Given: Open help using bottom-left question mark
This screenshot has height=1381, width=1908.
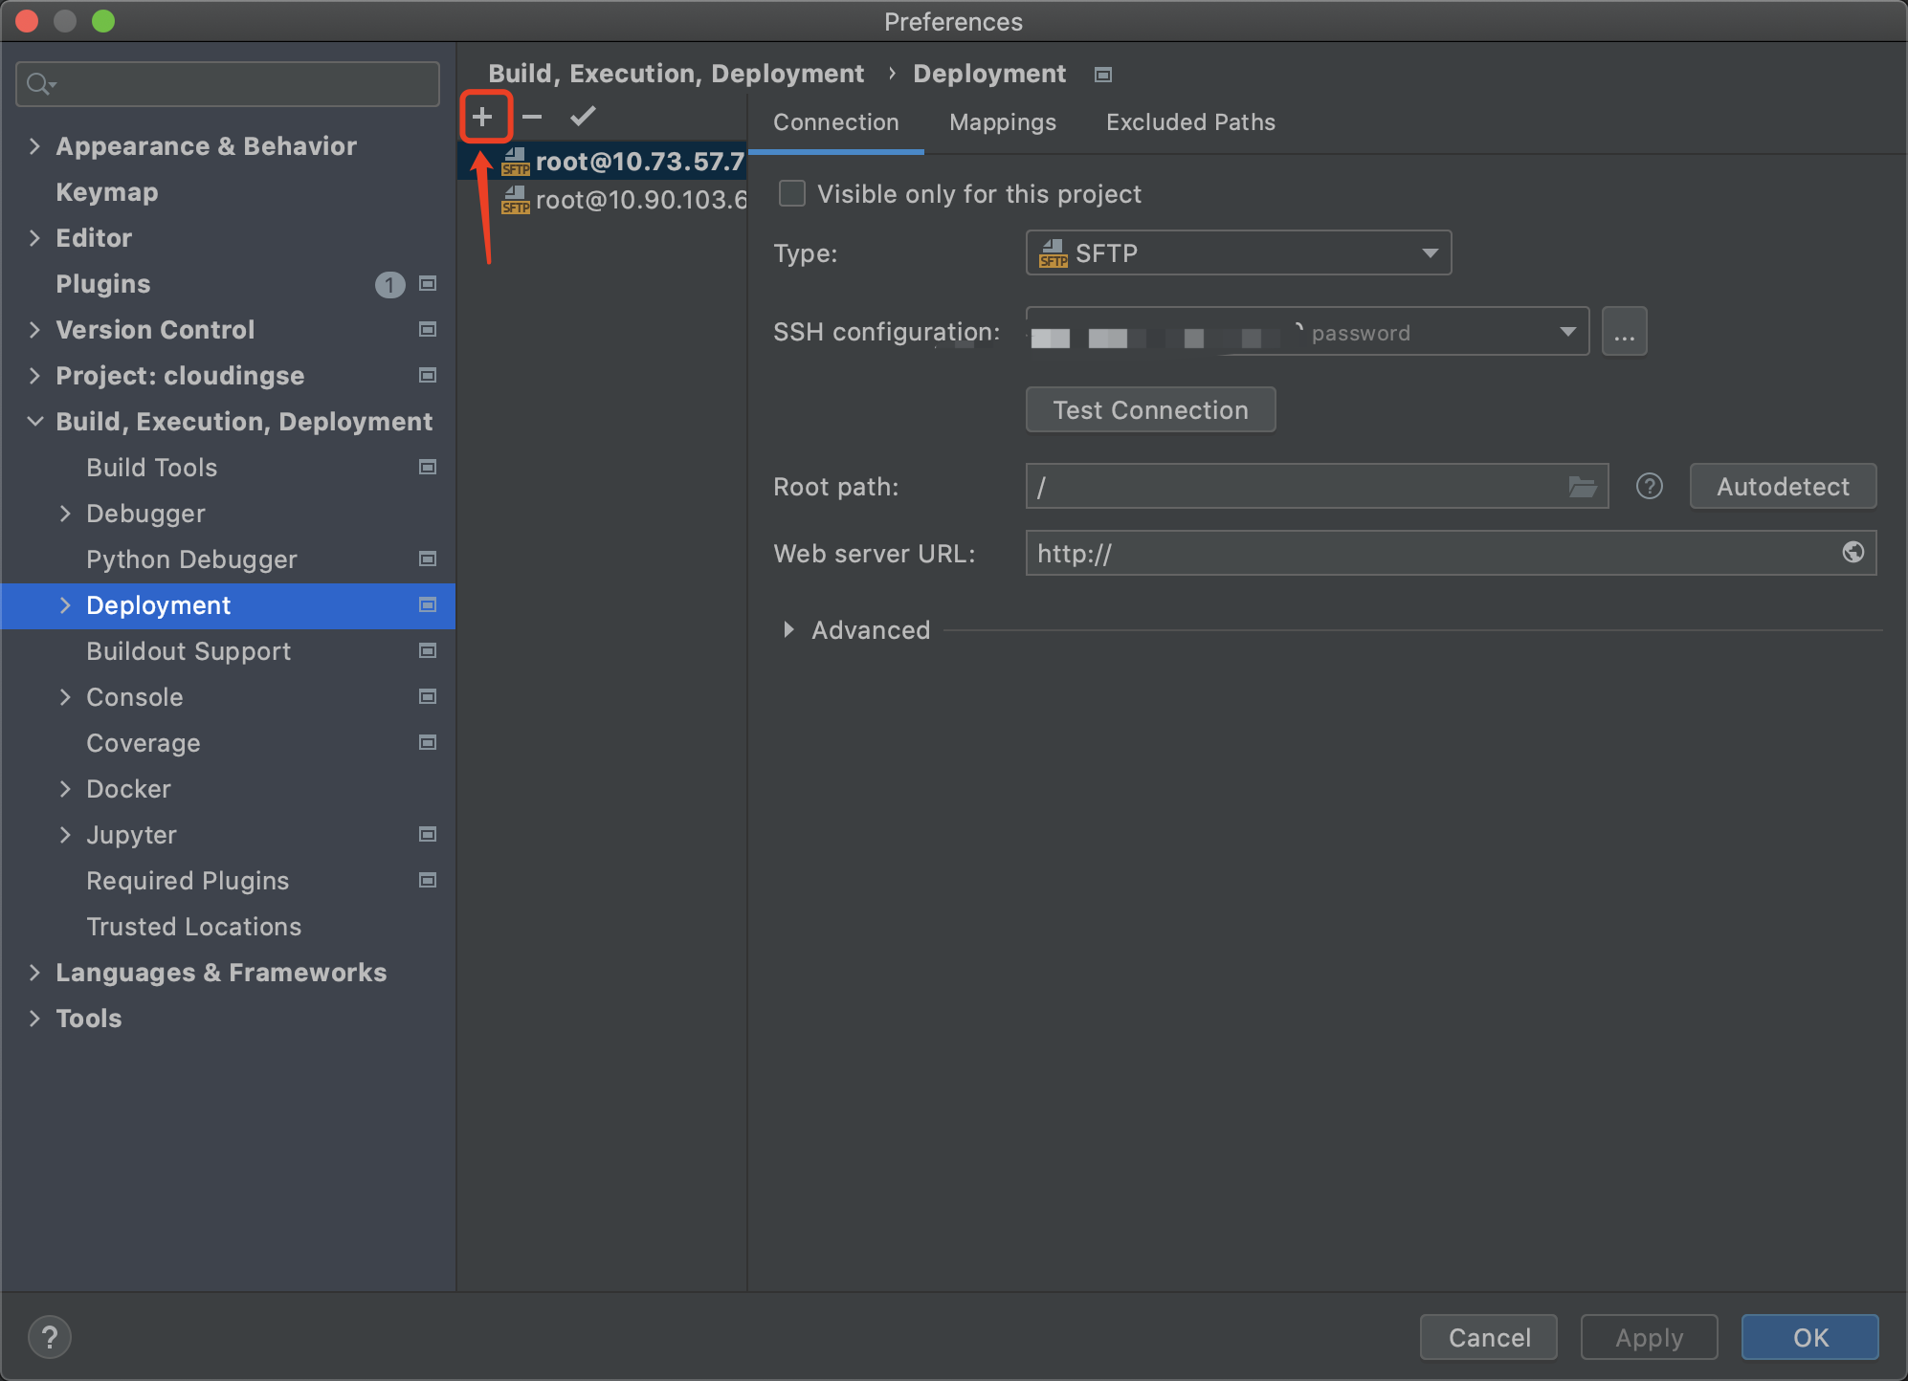Looking at the screenshot, I should (x=50, y=1337).
